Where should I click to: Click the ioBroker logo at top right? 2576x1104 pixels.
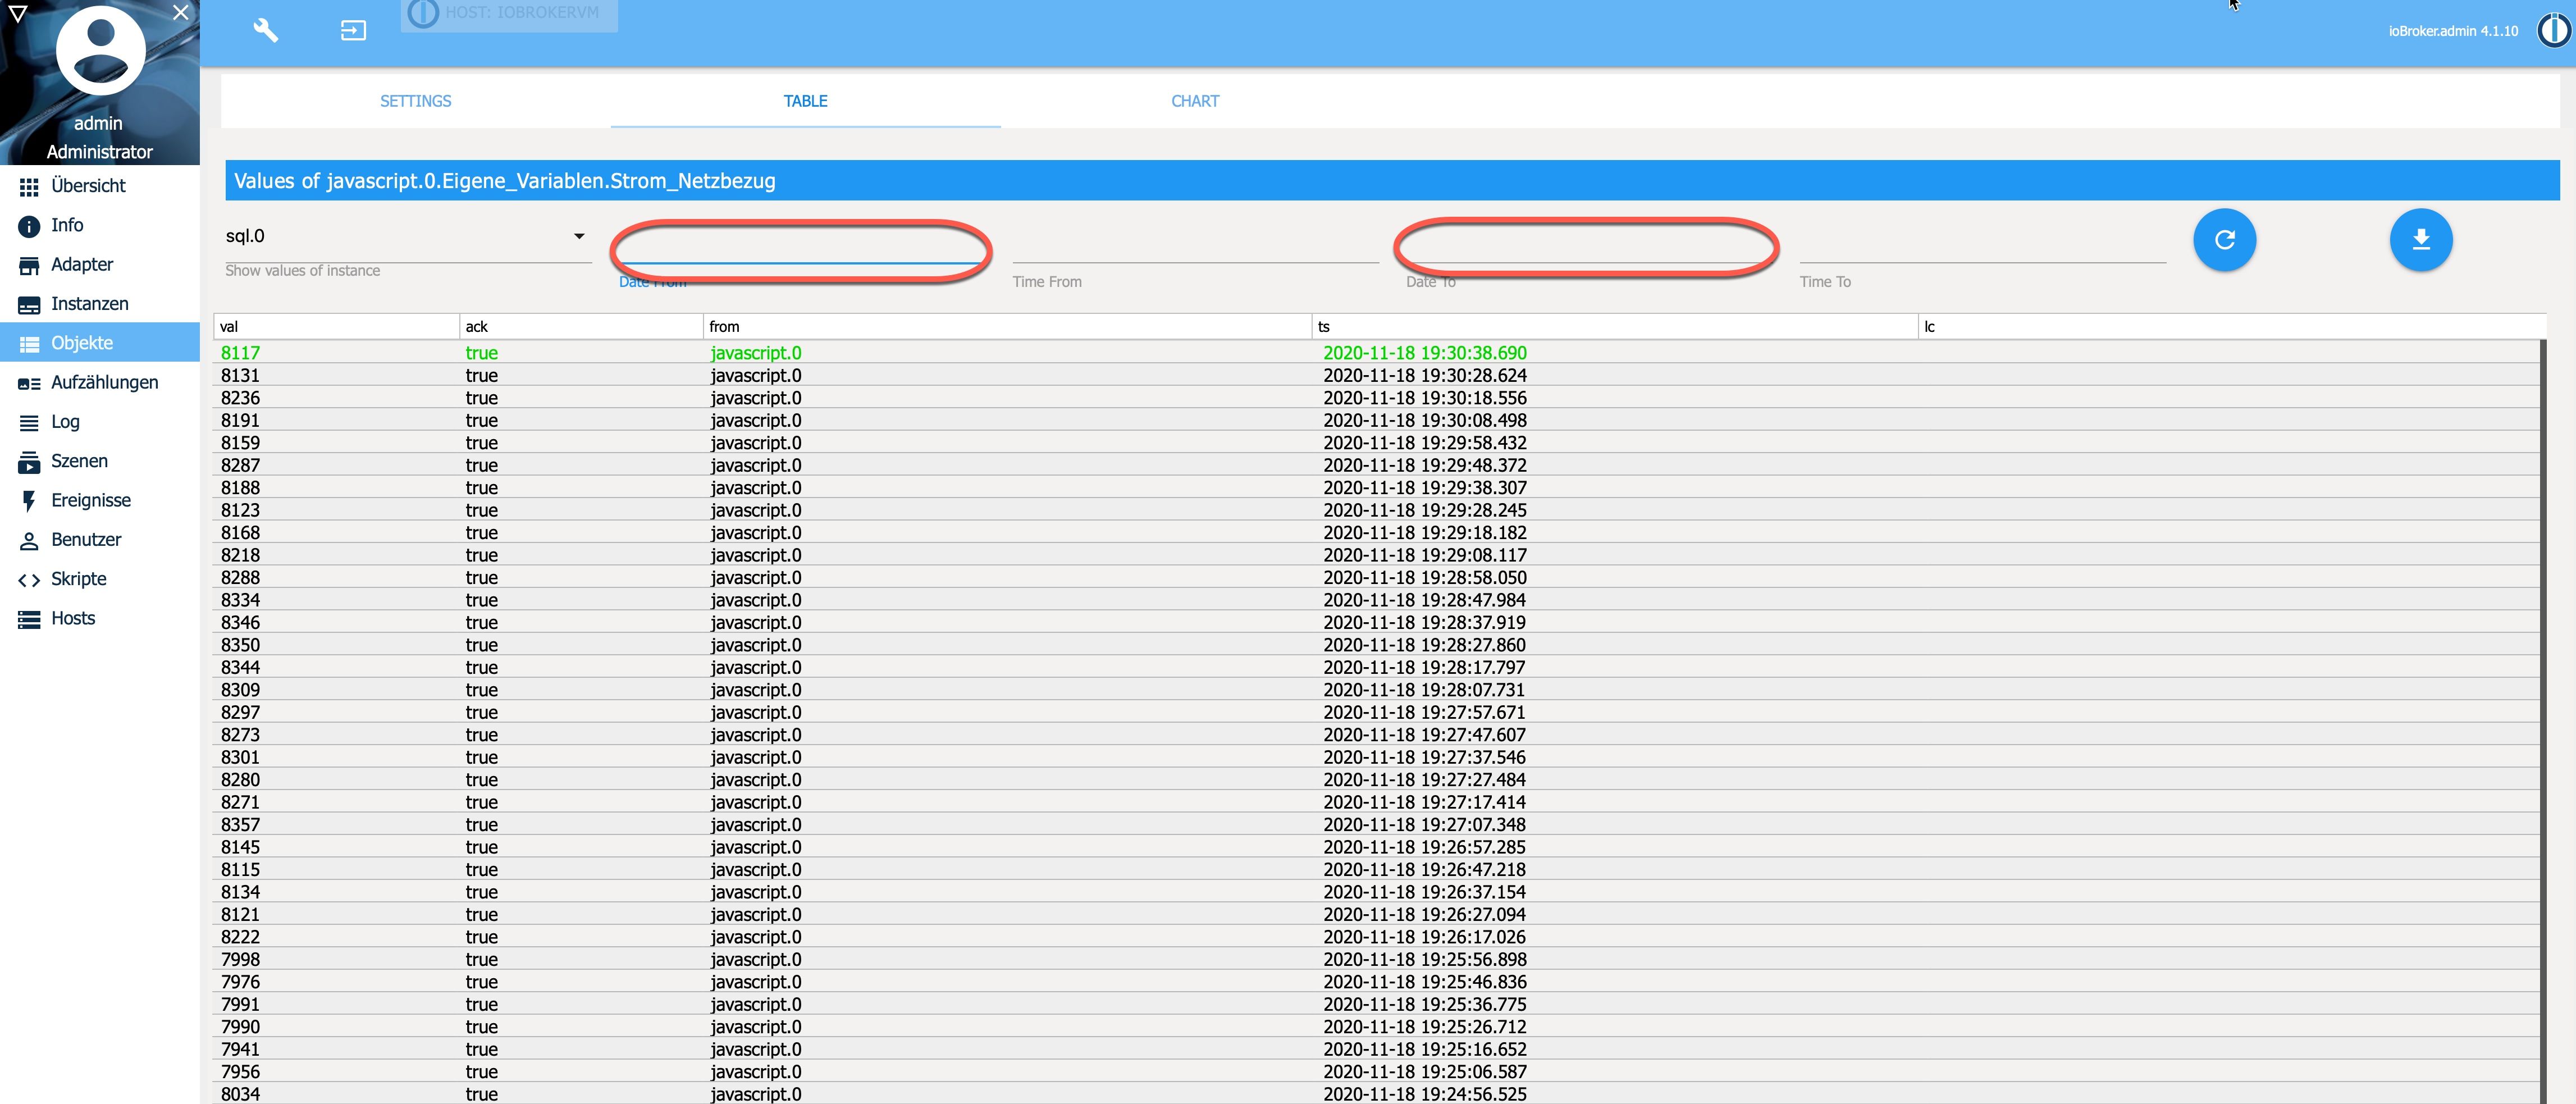click(x=2553, y=30)
